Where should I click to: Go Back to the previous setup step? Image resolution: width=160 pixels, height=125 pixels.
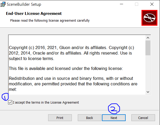[89, 118]
